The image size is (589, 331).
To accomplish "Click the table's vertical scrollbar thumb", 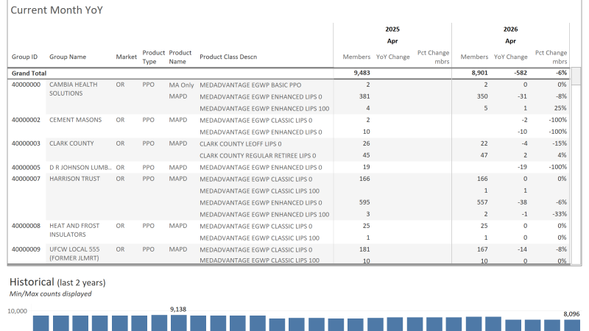I will click(576, 77).
